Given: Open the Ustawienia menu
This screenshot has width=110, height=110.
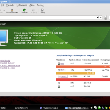Looking at the screenshot, I should [22, 5].
